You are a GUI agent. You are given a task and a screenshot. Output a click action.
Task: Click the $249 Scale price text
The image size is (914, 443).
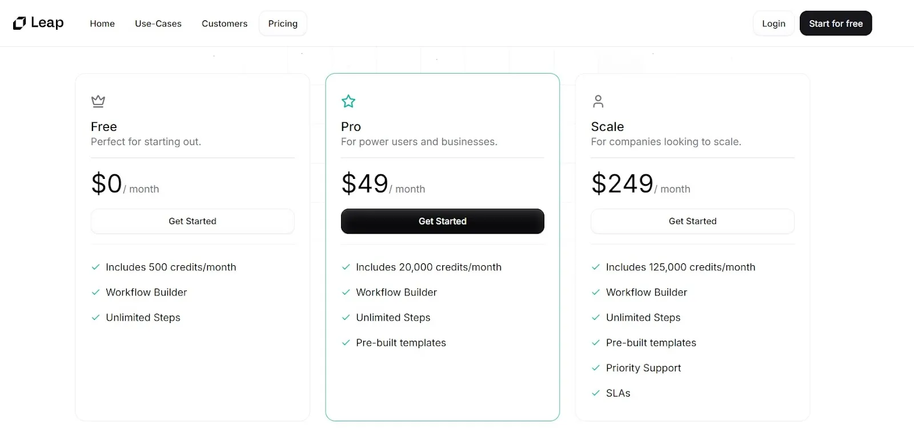[x=622, y=184]
